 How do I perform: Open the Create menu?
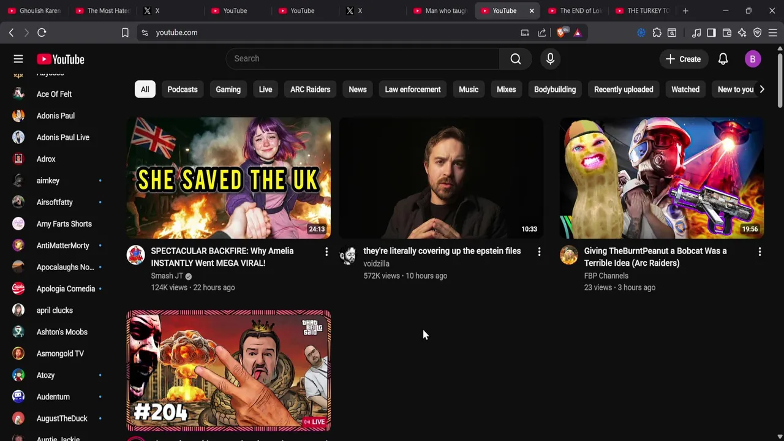[683, 59]
